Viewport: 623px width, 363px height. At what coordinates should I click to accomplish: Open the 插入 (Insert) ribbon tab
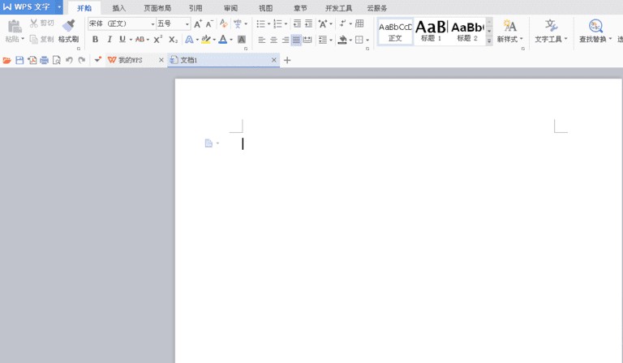click(118, 8)
